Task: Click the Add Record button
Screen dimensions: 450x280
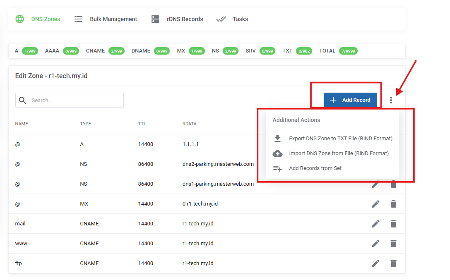Action: coord(351,100)
